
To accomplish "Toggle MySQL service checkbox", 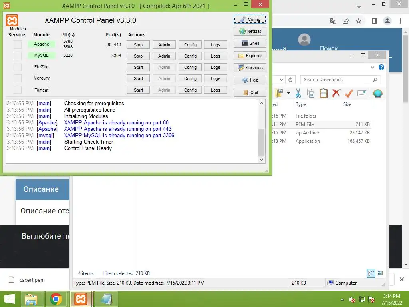I will [x=18, y=56].
